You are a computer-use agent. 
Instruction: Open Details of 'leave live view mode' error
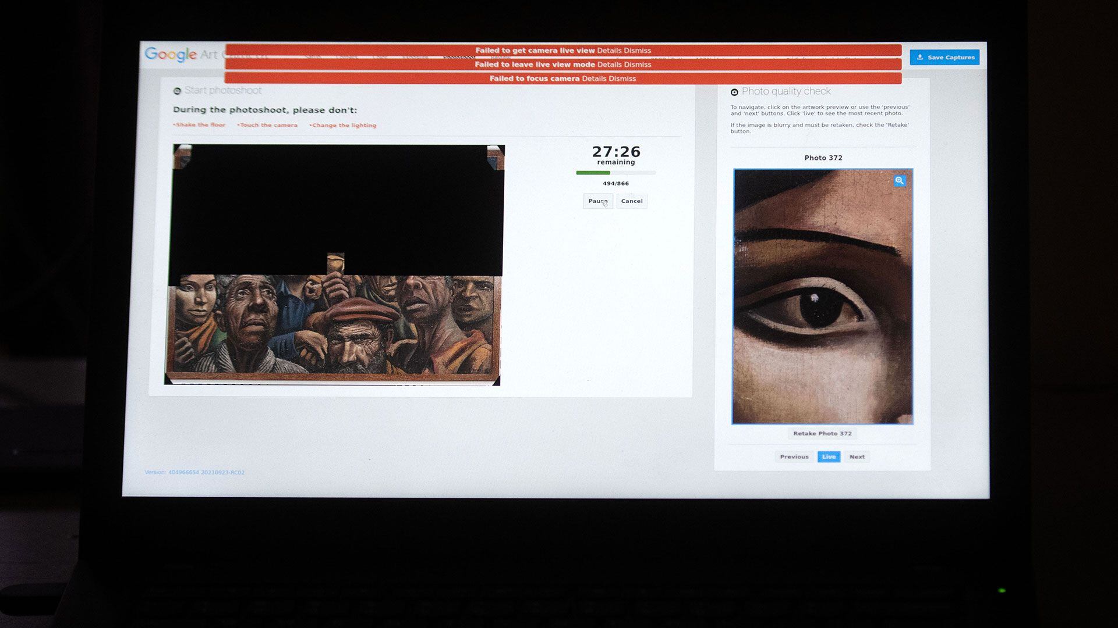pos(609,65)
